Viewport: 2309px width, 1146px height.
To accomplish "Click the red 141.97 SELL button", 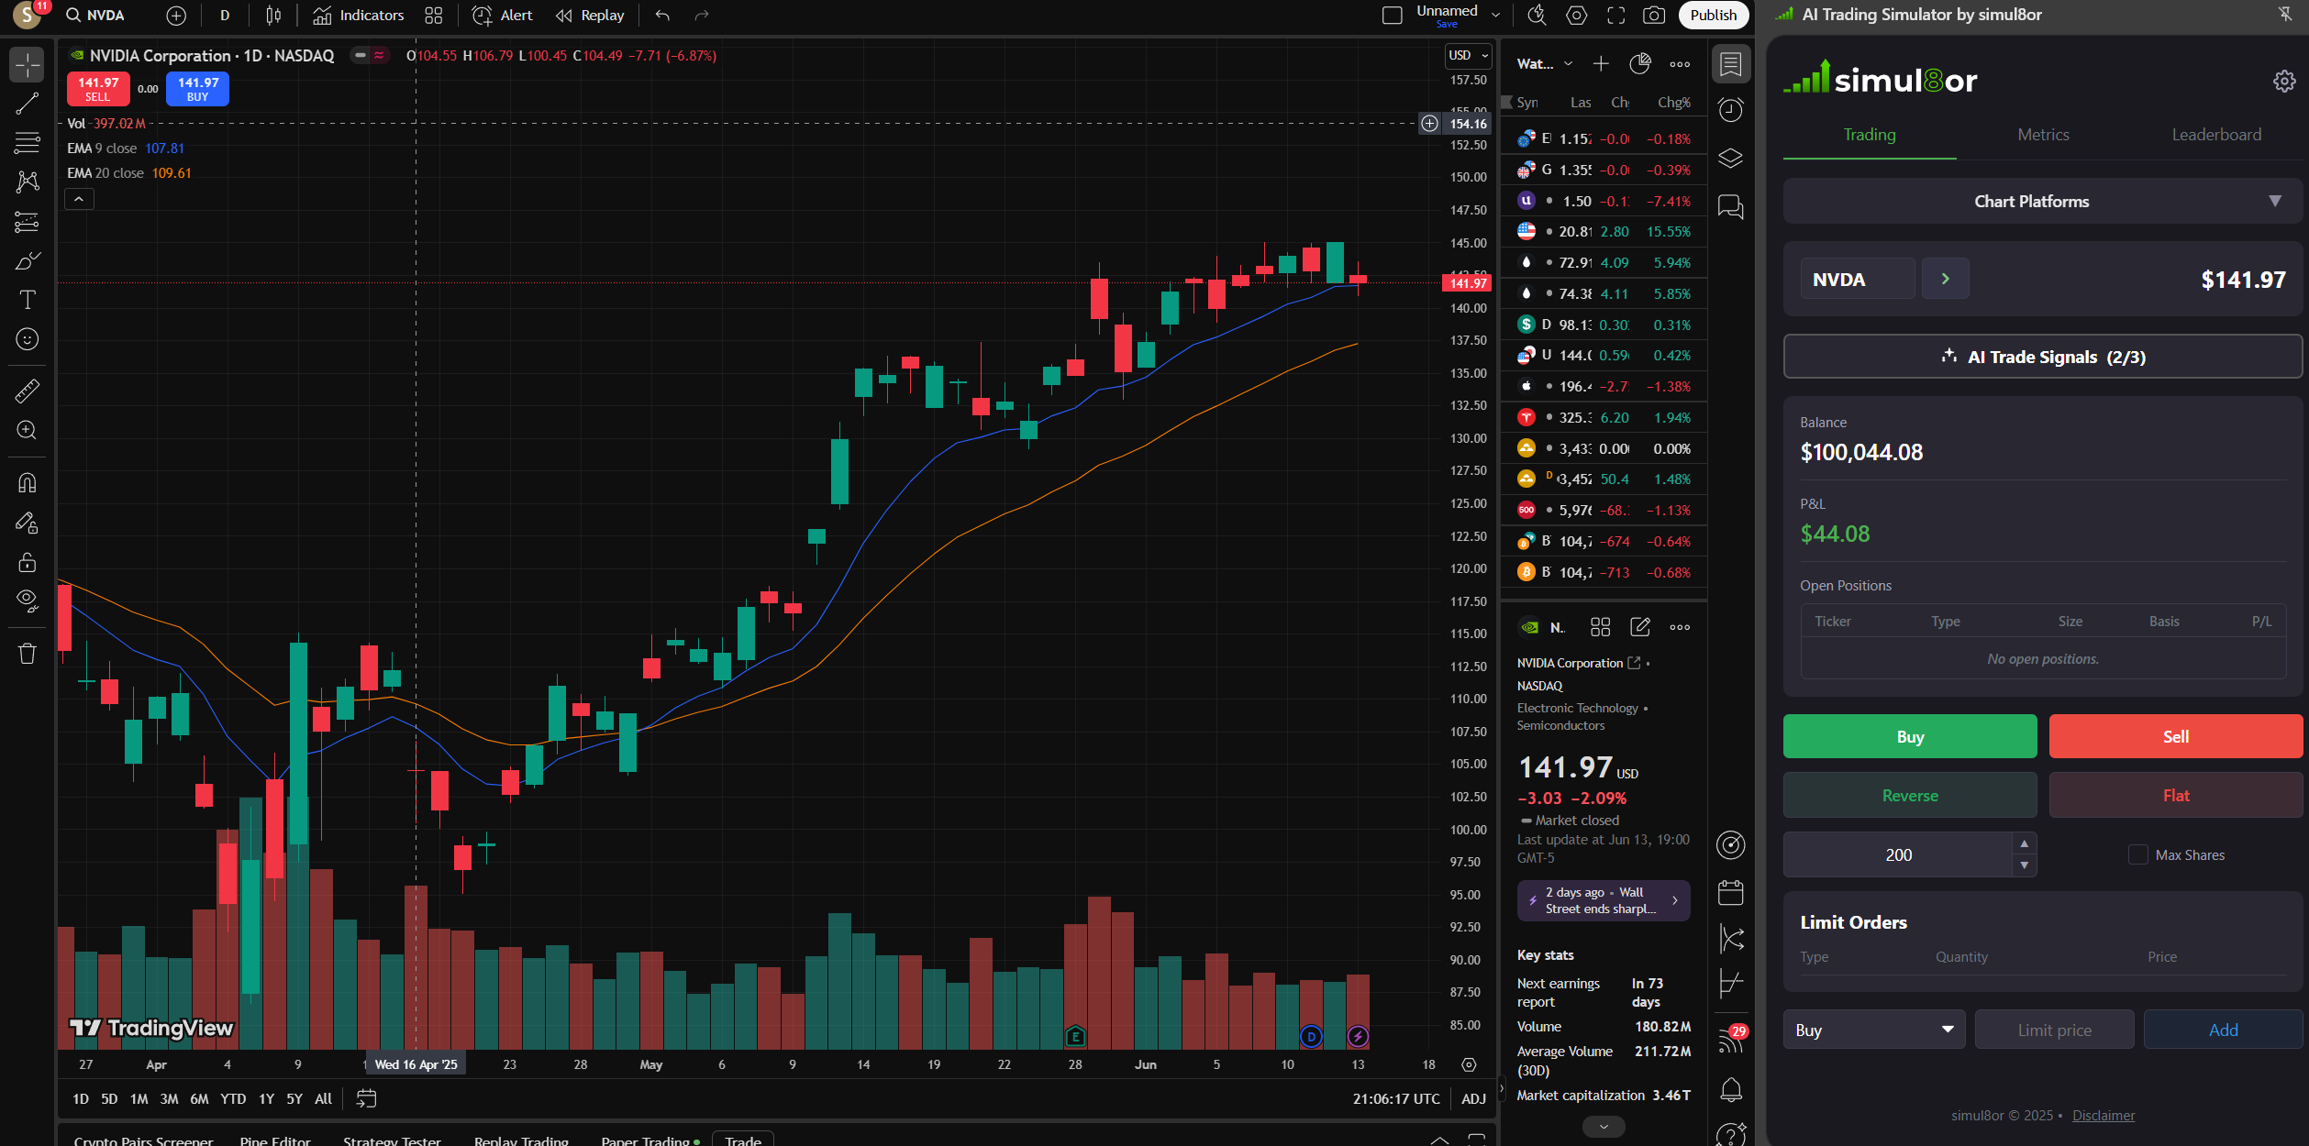I will click(x=98, y=89).
